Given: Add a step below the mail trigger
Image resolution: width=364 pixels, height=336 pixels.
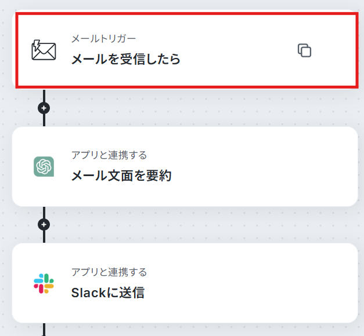Looking at the screenshot, I should (x=44, y=108).
